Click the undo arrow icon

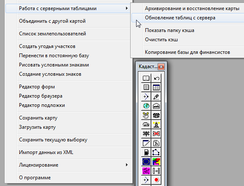156,78
